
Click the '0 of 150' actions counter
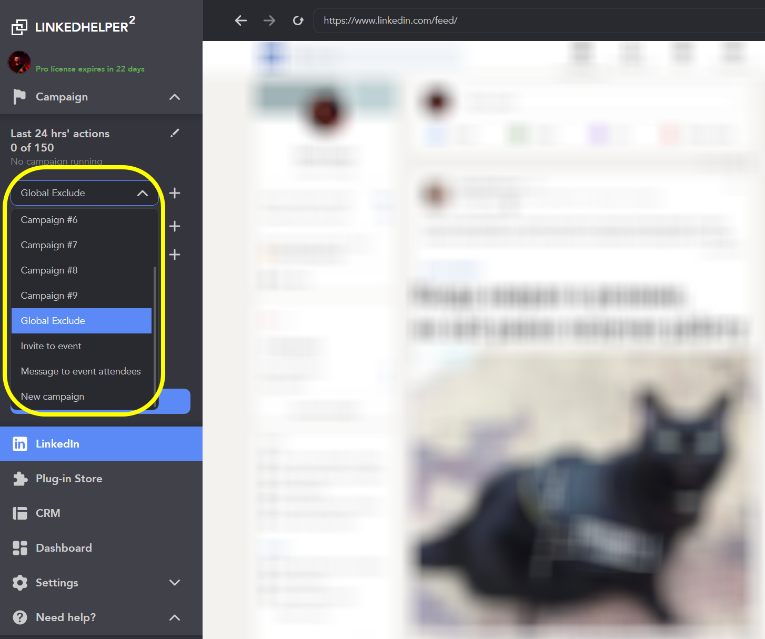coord(32,148)
